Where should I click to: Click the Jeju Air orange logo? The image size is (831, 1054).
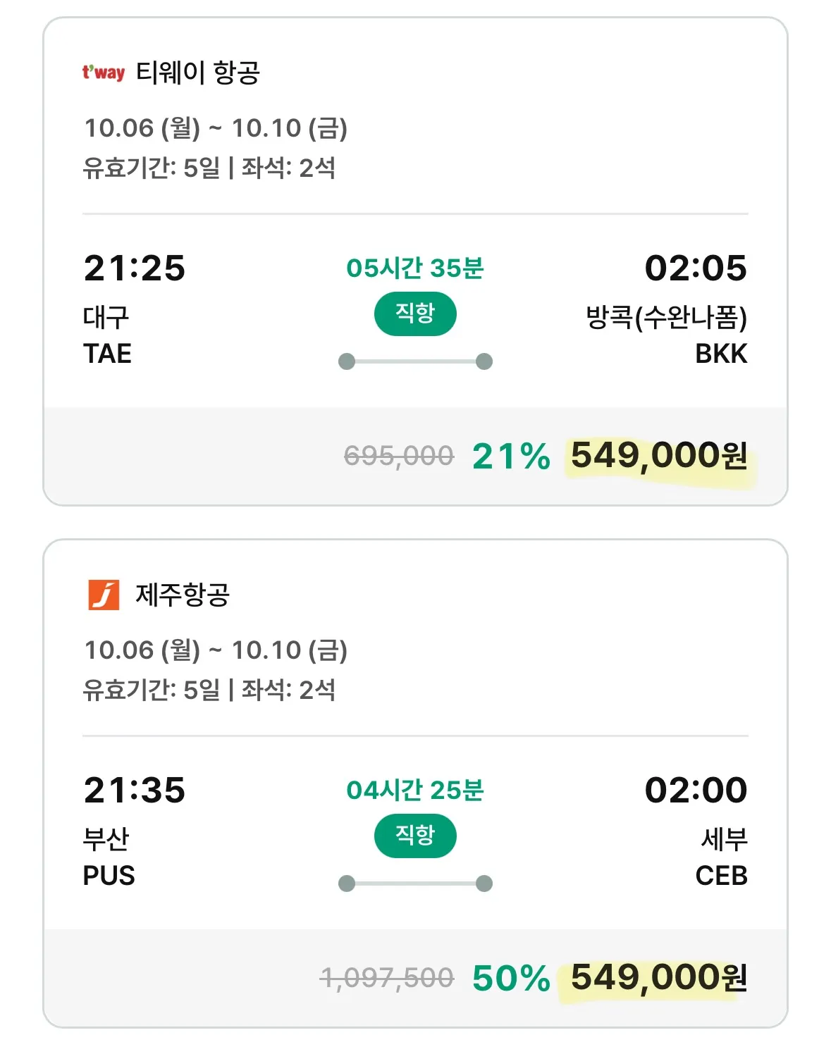point(104,595)
